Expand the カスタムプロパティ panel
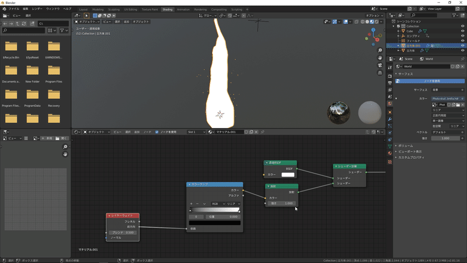The image size is (467, 263). click(x=411, y=157)
